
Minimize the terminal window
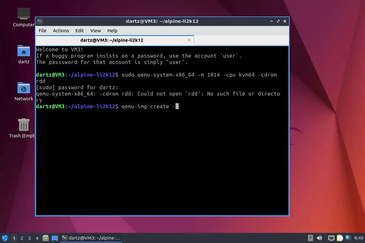click(272, 21)
